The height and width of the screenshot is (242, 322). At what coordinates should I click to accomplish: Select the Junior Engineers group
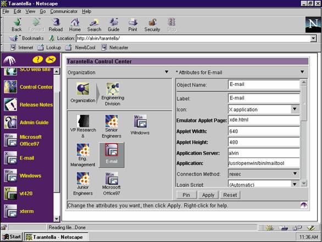coord(83,184)
